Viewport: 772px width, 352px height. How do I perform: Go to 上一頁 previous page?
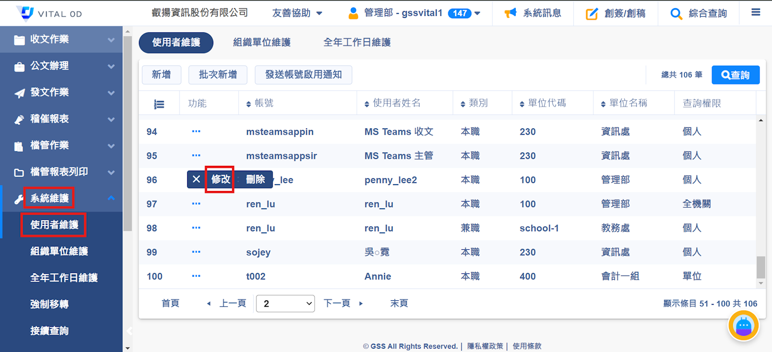click(227, 303)
